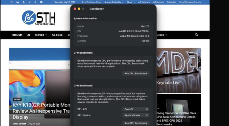Viewport: 229px width, 126px height.
Task: Click Run CPU Benchmark button
Action: point(136,74)
